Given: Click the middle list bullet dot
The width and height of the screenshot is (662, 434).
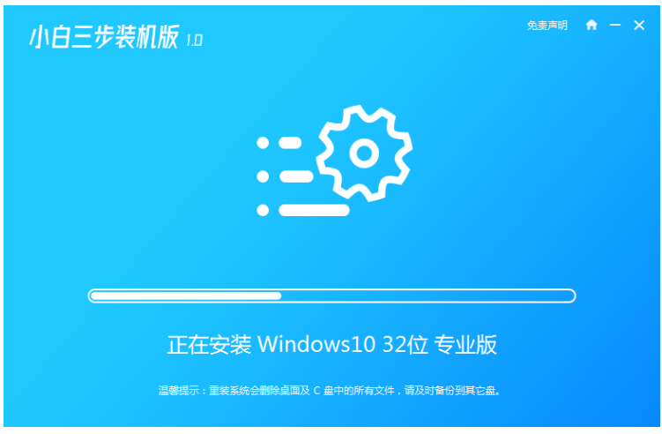Looking at the screenshot, I should coord(263,176).
